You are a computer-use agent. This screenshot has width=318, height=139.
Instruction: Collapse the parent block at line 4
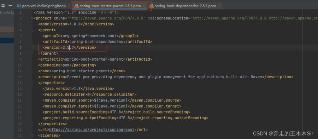(x=32, y=30)
